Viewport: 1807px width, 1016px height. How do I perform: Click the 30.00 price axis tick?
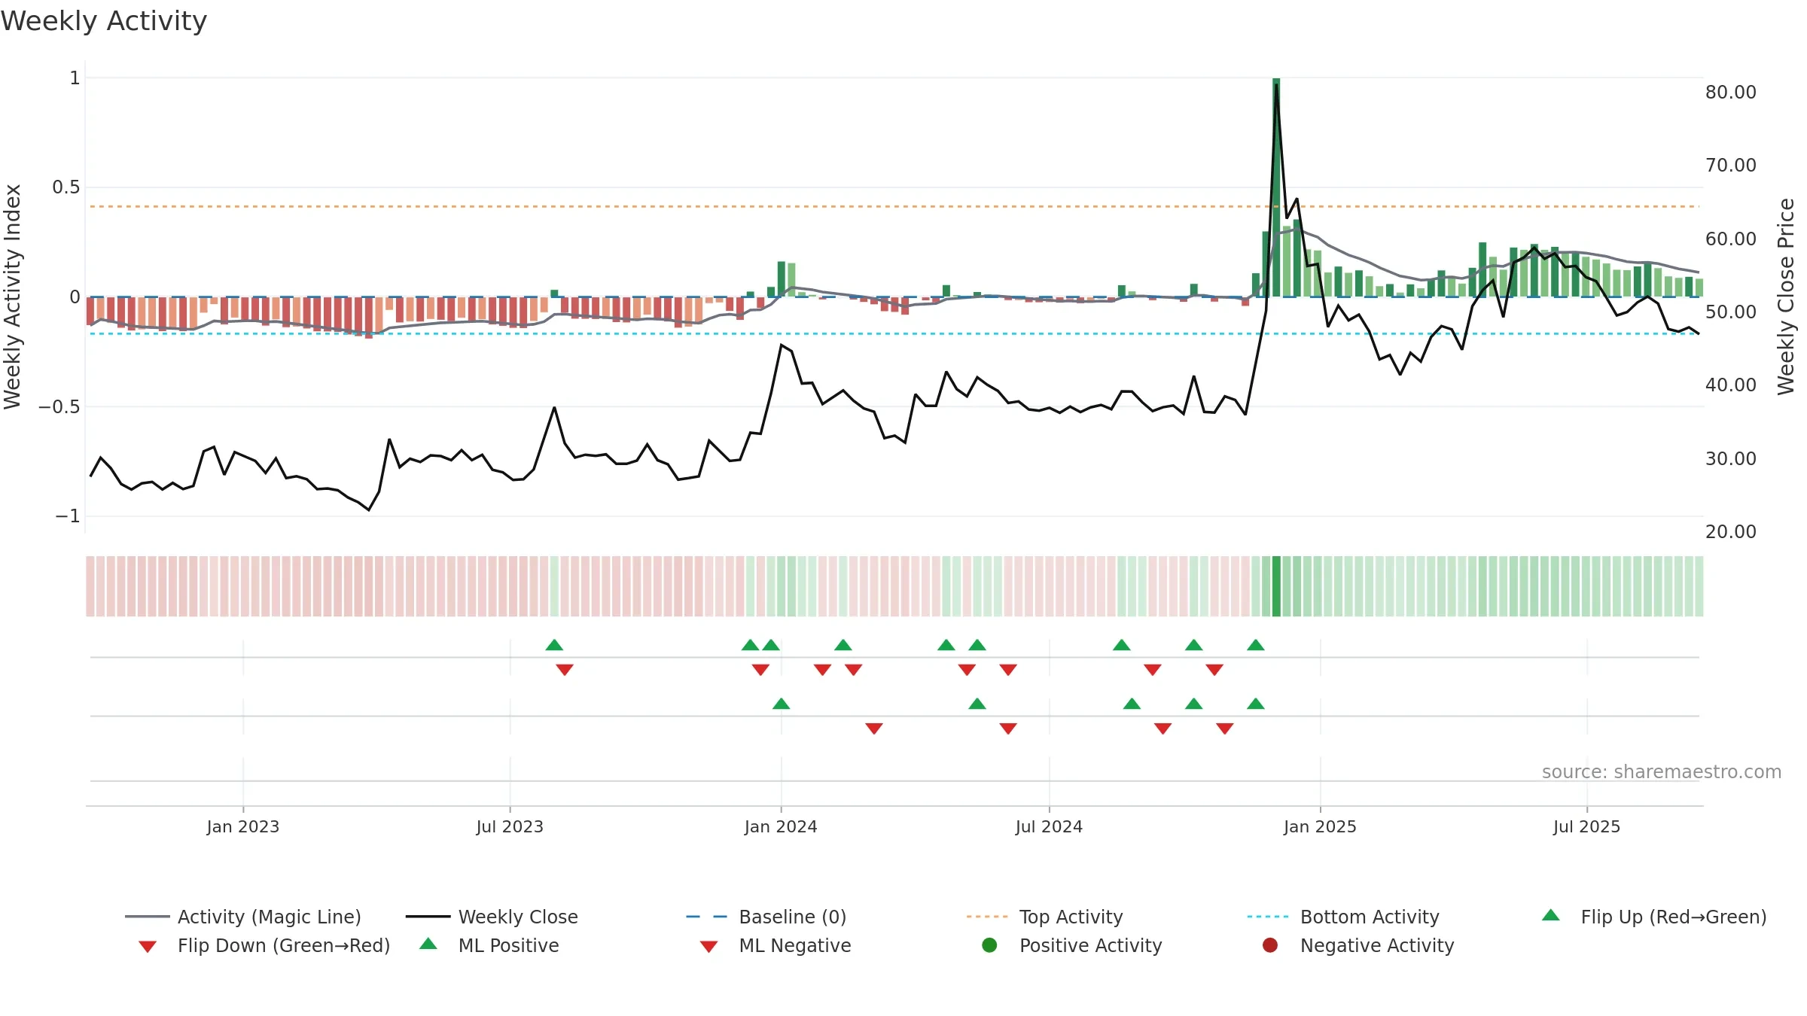point(1731,458)
